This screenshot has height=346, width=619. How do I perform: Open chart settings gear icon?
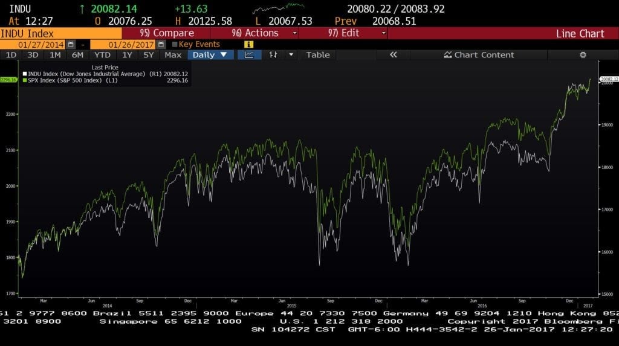pos(583,55)
